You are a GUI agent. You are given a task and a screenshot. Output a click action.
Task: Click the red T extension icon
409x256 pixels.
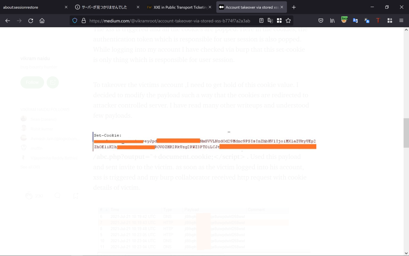coord(378,20)
